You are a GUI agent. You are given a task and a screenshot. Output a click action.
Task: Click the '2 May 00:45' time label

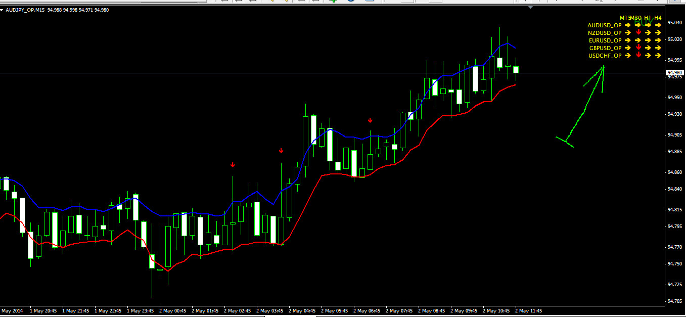click(173, 311)
